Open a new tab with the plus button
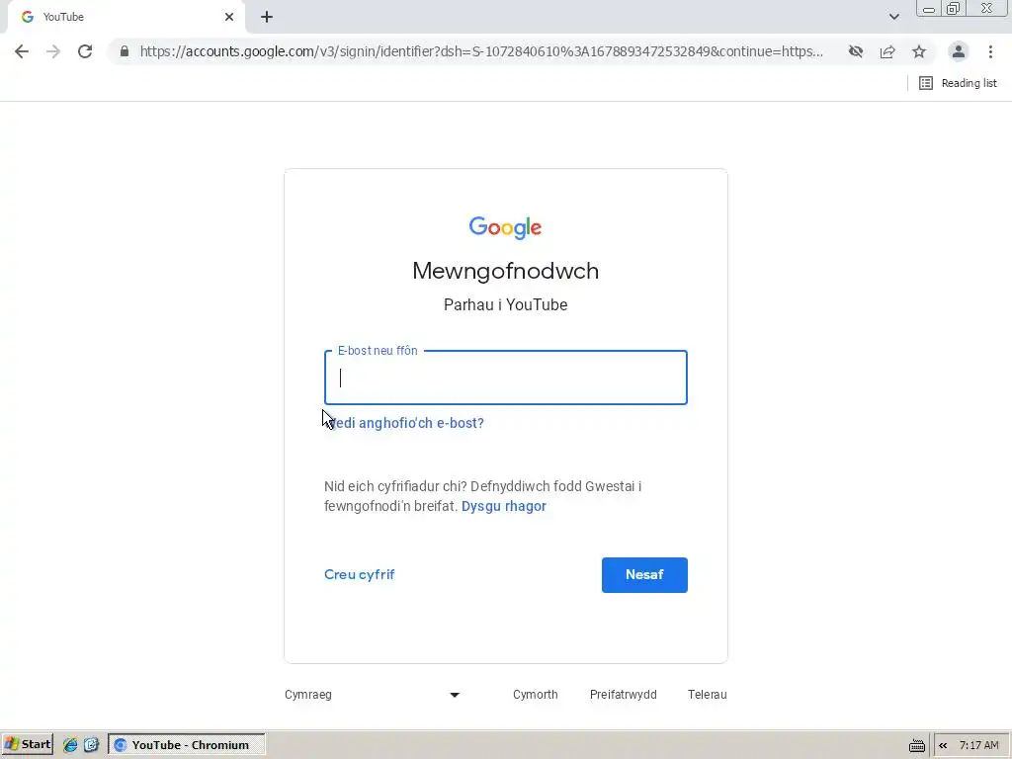The width and height of the screenshot is (1012, 759). (267, 18)
